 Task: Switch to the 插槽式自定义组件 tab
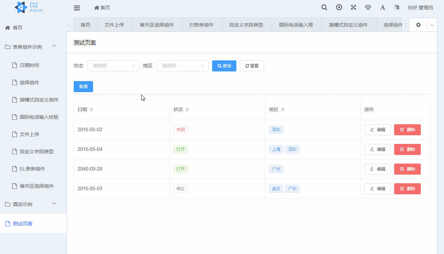point(348,25)
